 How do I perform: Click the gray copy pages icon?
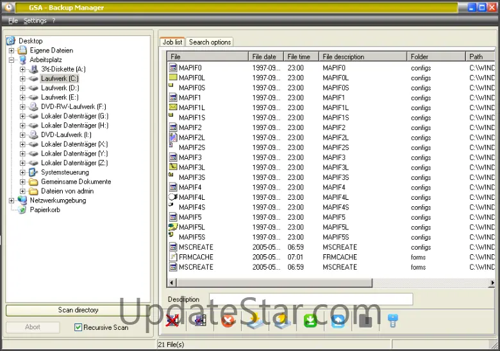365,320
